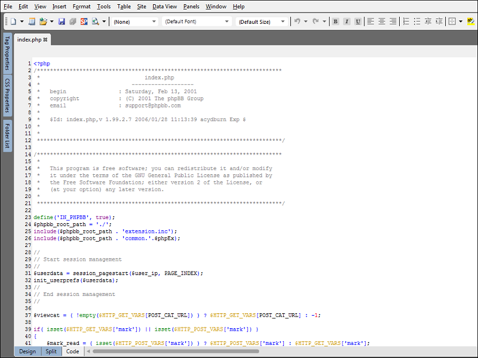Open the Format menu
Image resolution: width=478 pixels, height=358 pixels.
81,7
